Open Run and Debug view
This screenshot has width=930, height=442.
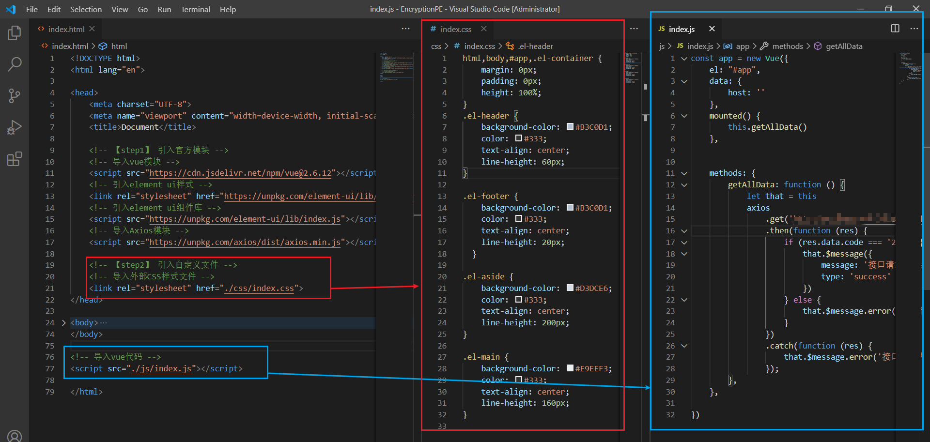pos(15,127)
